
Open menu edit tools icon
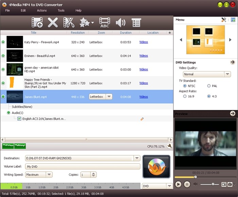tap(224, 20)
